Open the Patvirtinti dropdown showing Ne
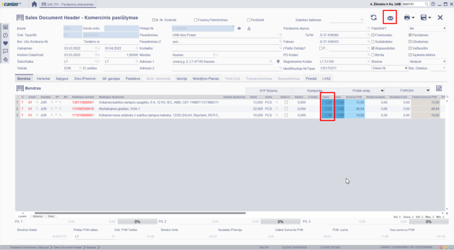The image size is (454, 250). [427, 28]
